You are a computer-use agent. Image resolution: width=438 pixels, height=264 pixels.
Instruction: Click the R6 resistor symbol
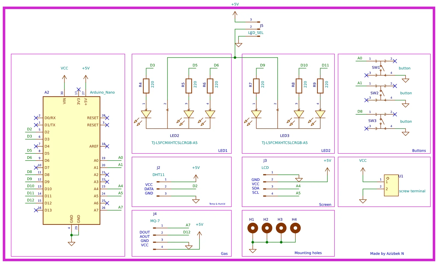[x=210, y=86]
